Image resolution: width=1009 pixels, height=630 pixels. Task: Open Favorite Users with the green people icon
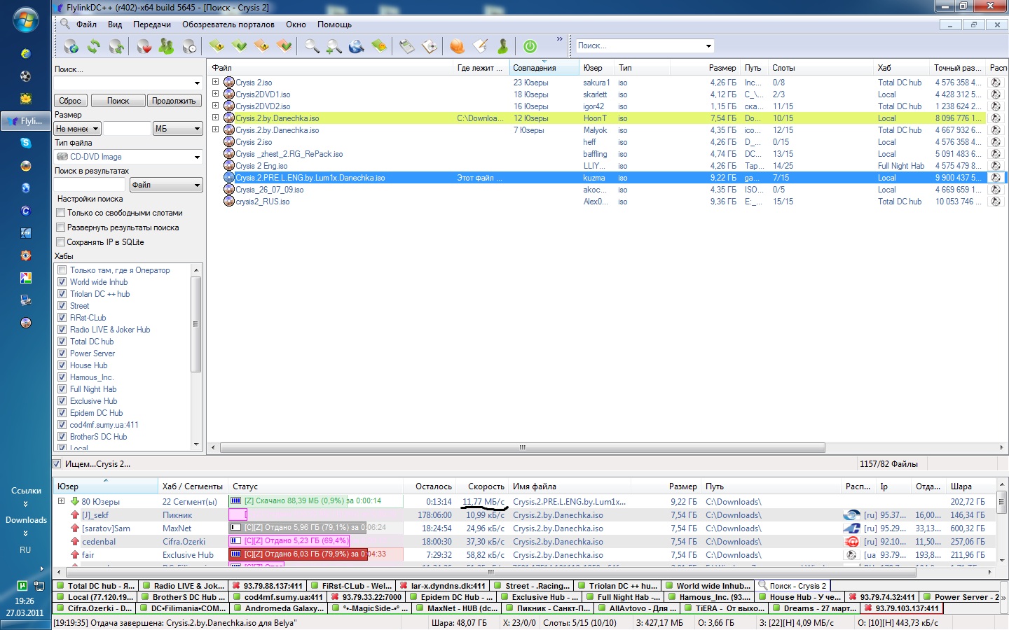point(166,46)
